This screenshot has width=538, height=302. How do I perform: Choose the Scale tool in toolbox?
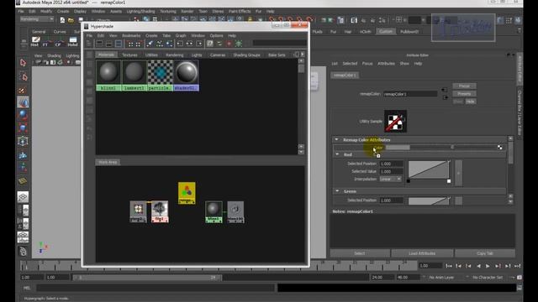tap(23, 128)
